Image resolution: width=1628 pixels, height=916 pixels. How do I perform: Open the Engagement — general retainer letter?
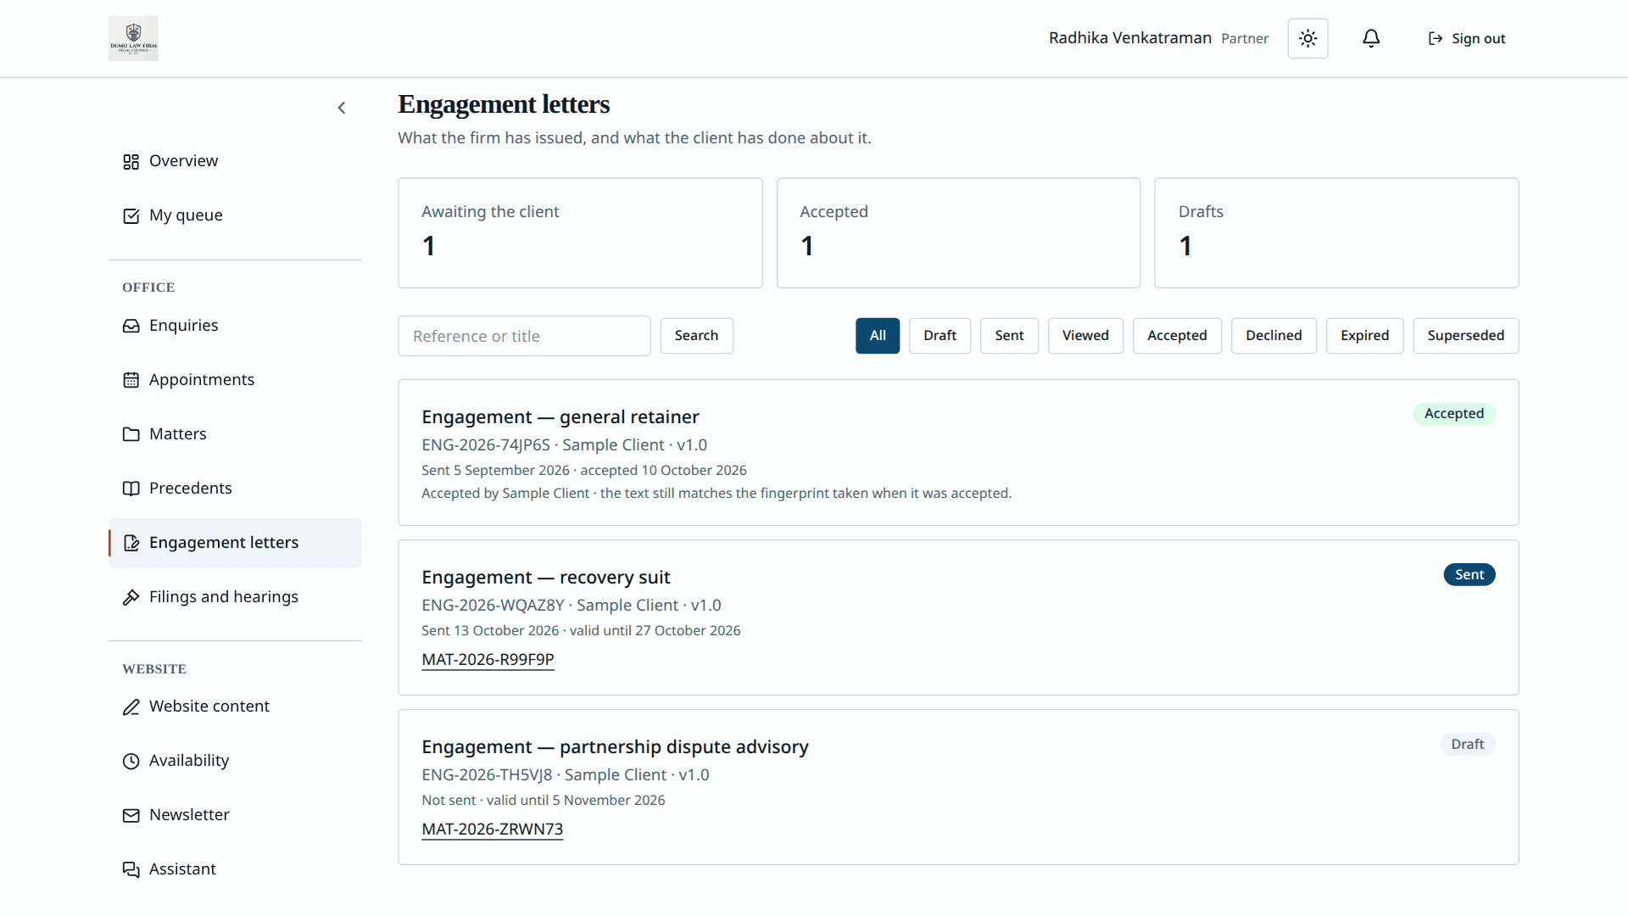tap(560, 417)
